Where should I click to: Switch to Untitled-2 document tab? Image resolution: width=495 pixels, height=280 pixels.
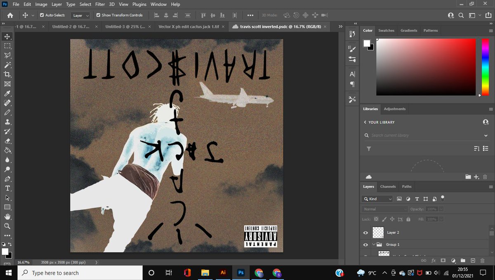71,26
